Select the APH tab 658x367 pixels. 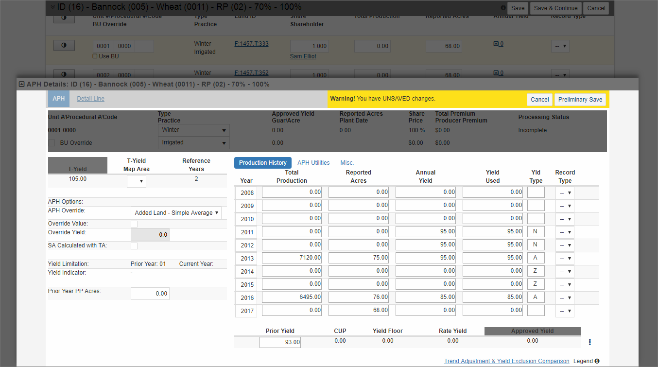pos(59,99)
